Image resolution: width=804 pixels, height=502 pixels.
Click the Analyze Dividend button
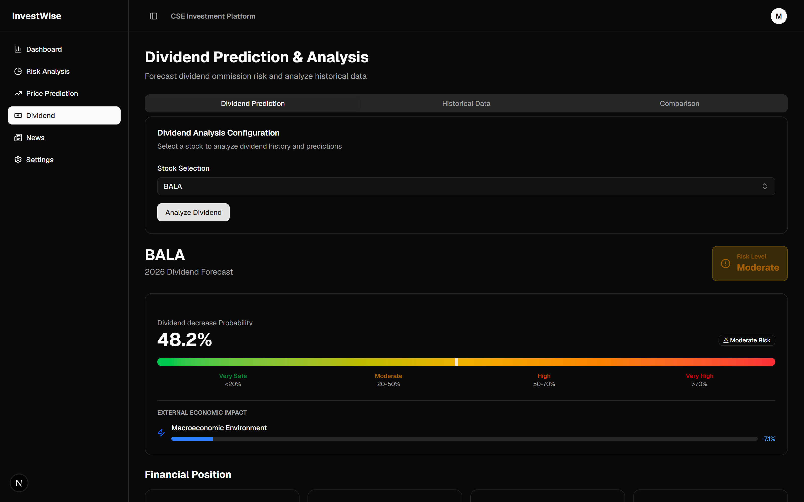193,213
